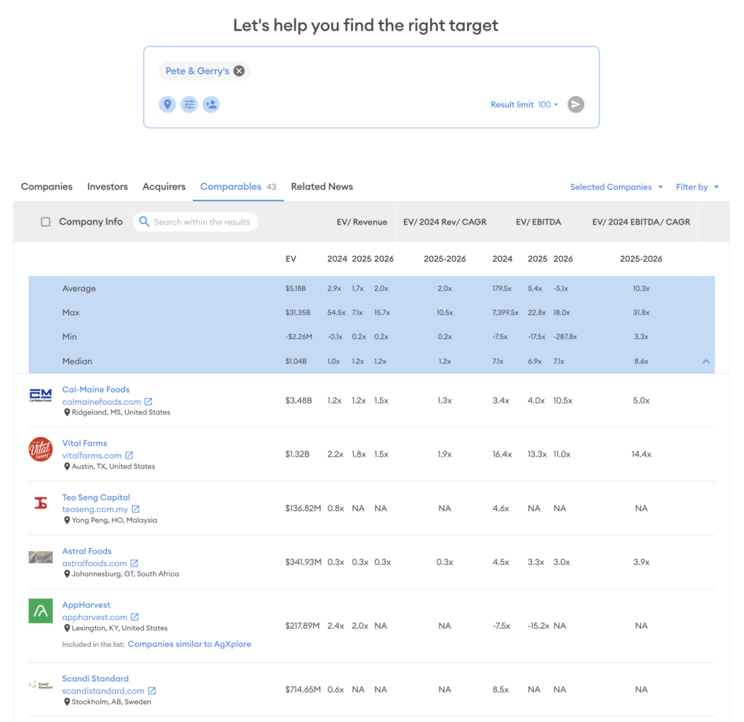
Task: Click the EV/ Revenue column header
Action: (x=362, y=222)
